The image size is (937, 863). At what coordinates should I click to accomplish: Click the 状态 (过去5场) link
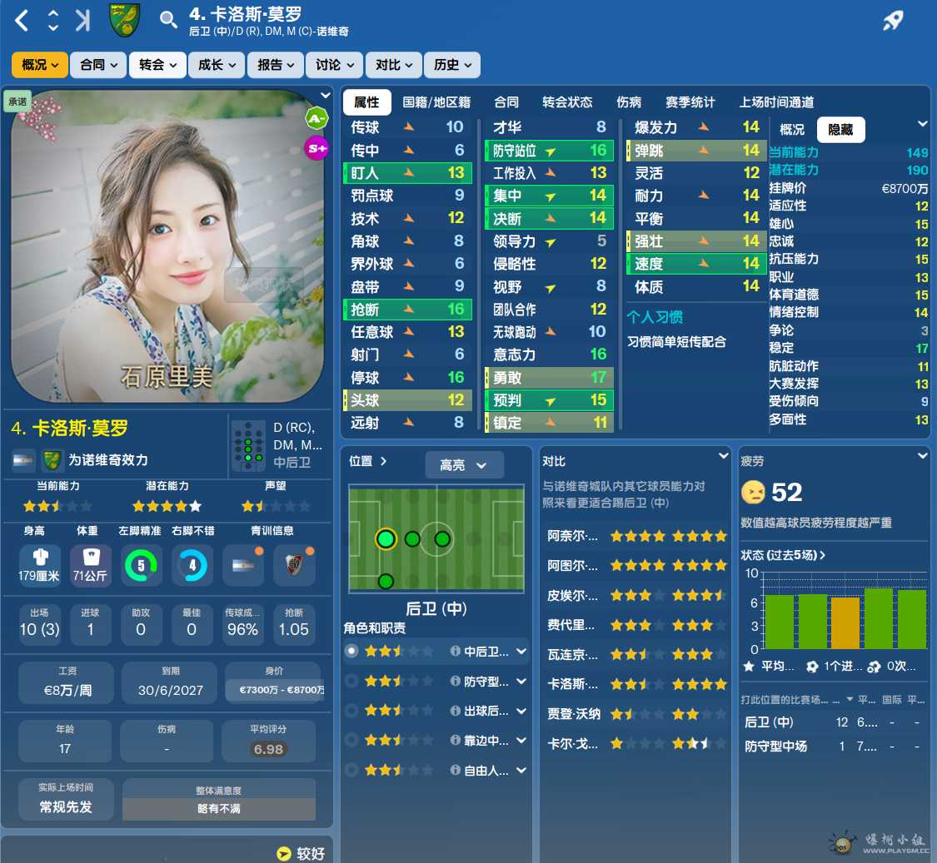783,555
